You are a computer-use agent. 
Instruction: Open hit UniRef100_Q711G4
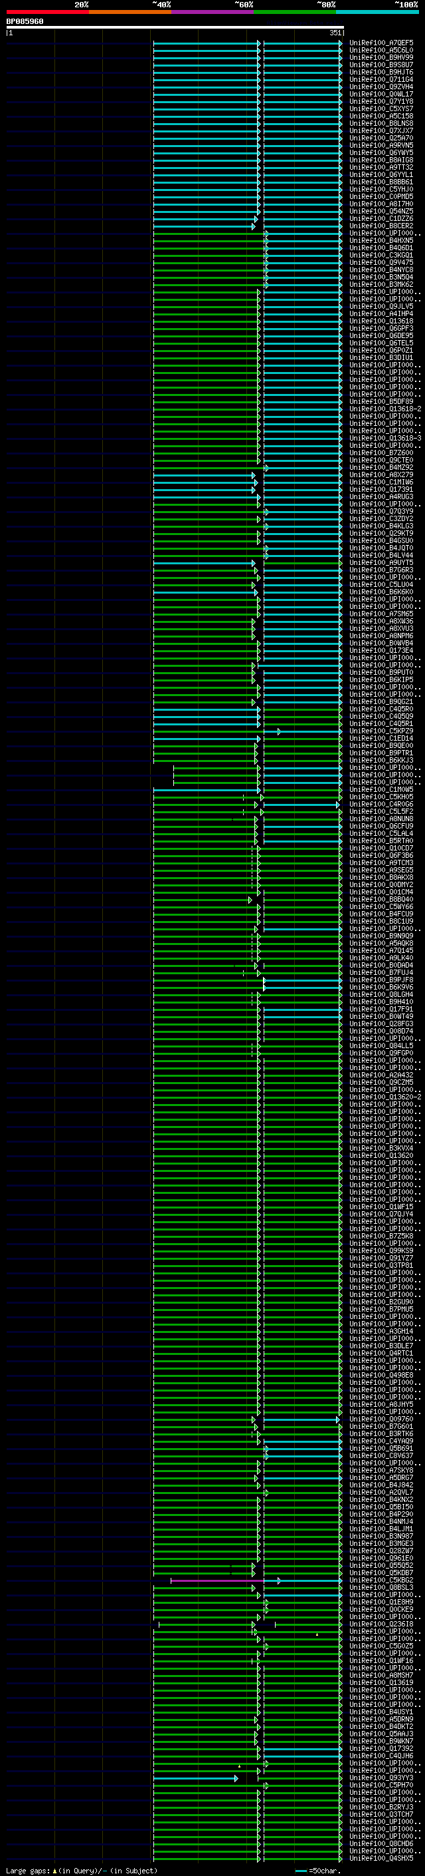(x=381, y=79)
